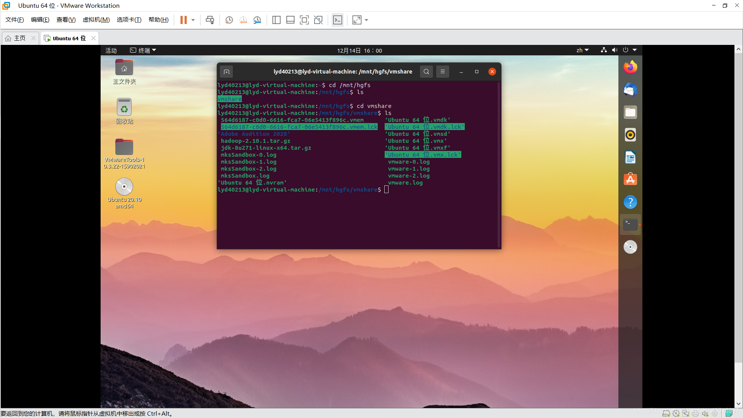Click the stretch guest display icon
Image resolution: width=743 pixels, height=418 pixels.
(357, 20)
